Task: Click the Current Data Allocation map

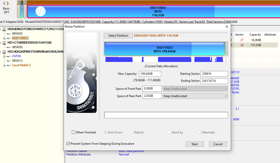Action: pyautogui.click(x=166, y=59)
